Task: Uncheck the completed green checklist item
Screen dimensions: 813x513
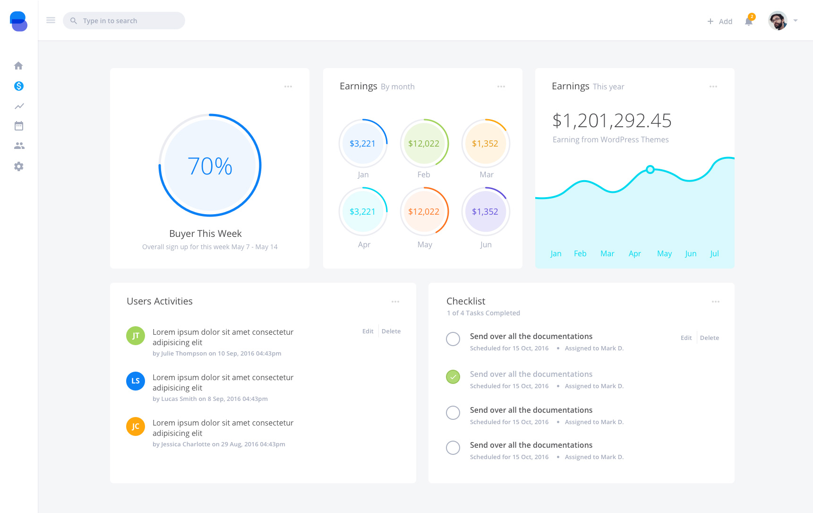Action: pos(453,377)
